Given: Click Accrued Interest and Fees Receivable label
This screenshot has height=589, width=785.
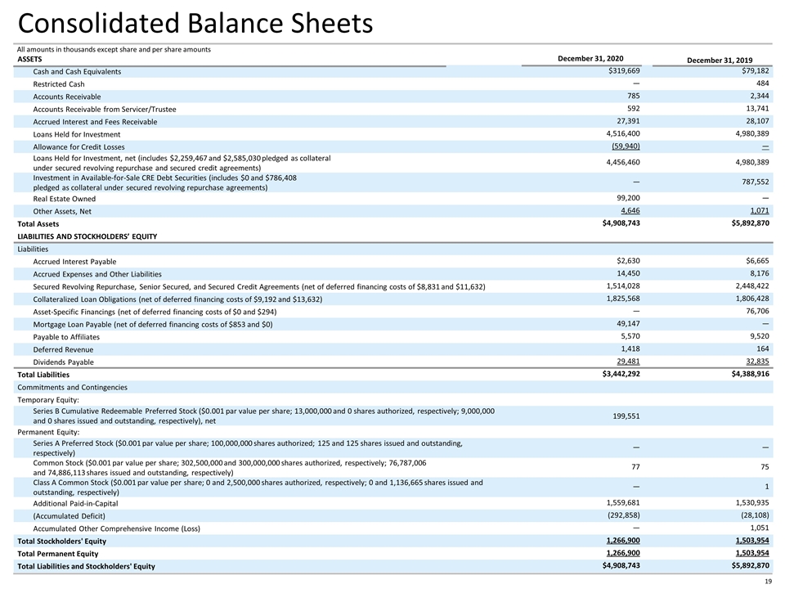Looking at the screenshot, I should point(95,122).
